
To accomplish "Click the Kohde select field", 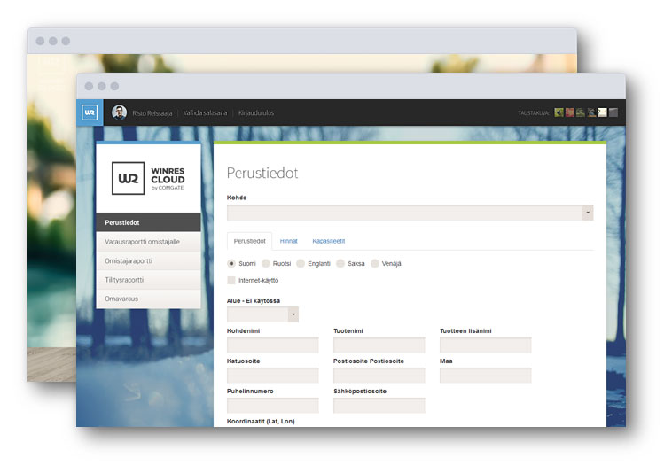I will point(410,213).
